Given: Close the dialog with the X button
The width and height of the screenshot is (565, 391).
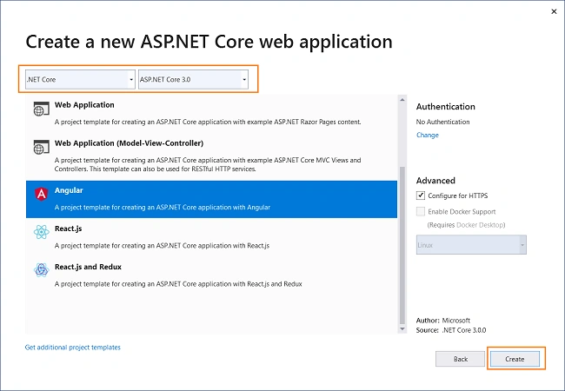Looking at the screenshot, I should point(554,12).
